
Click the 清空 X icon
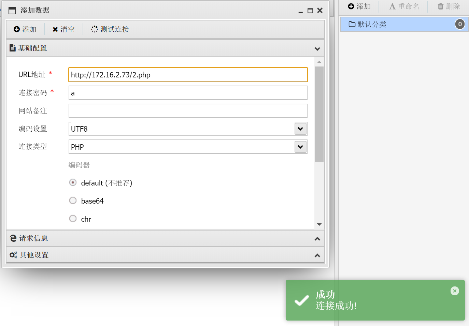55,30
